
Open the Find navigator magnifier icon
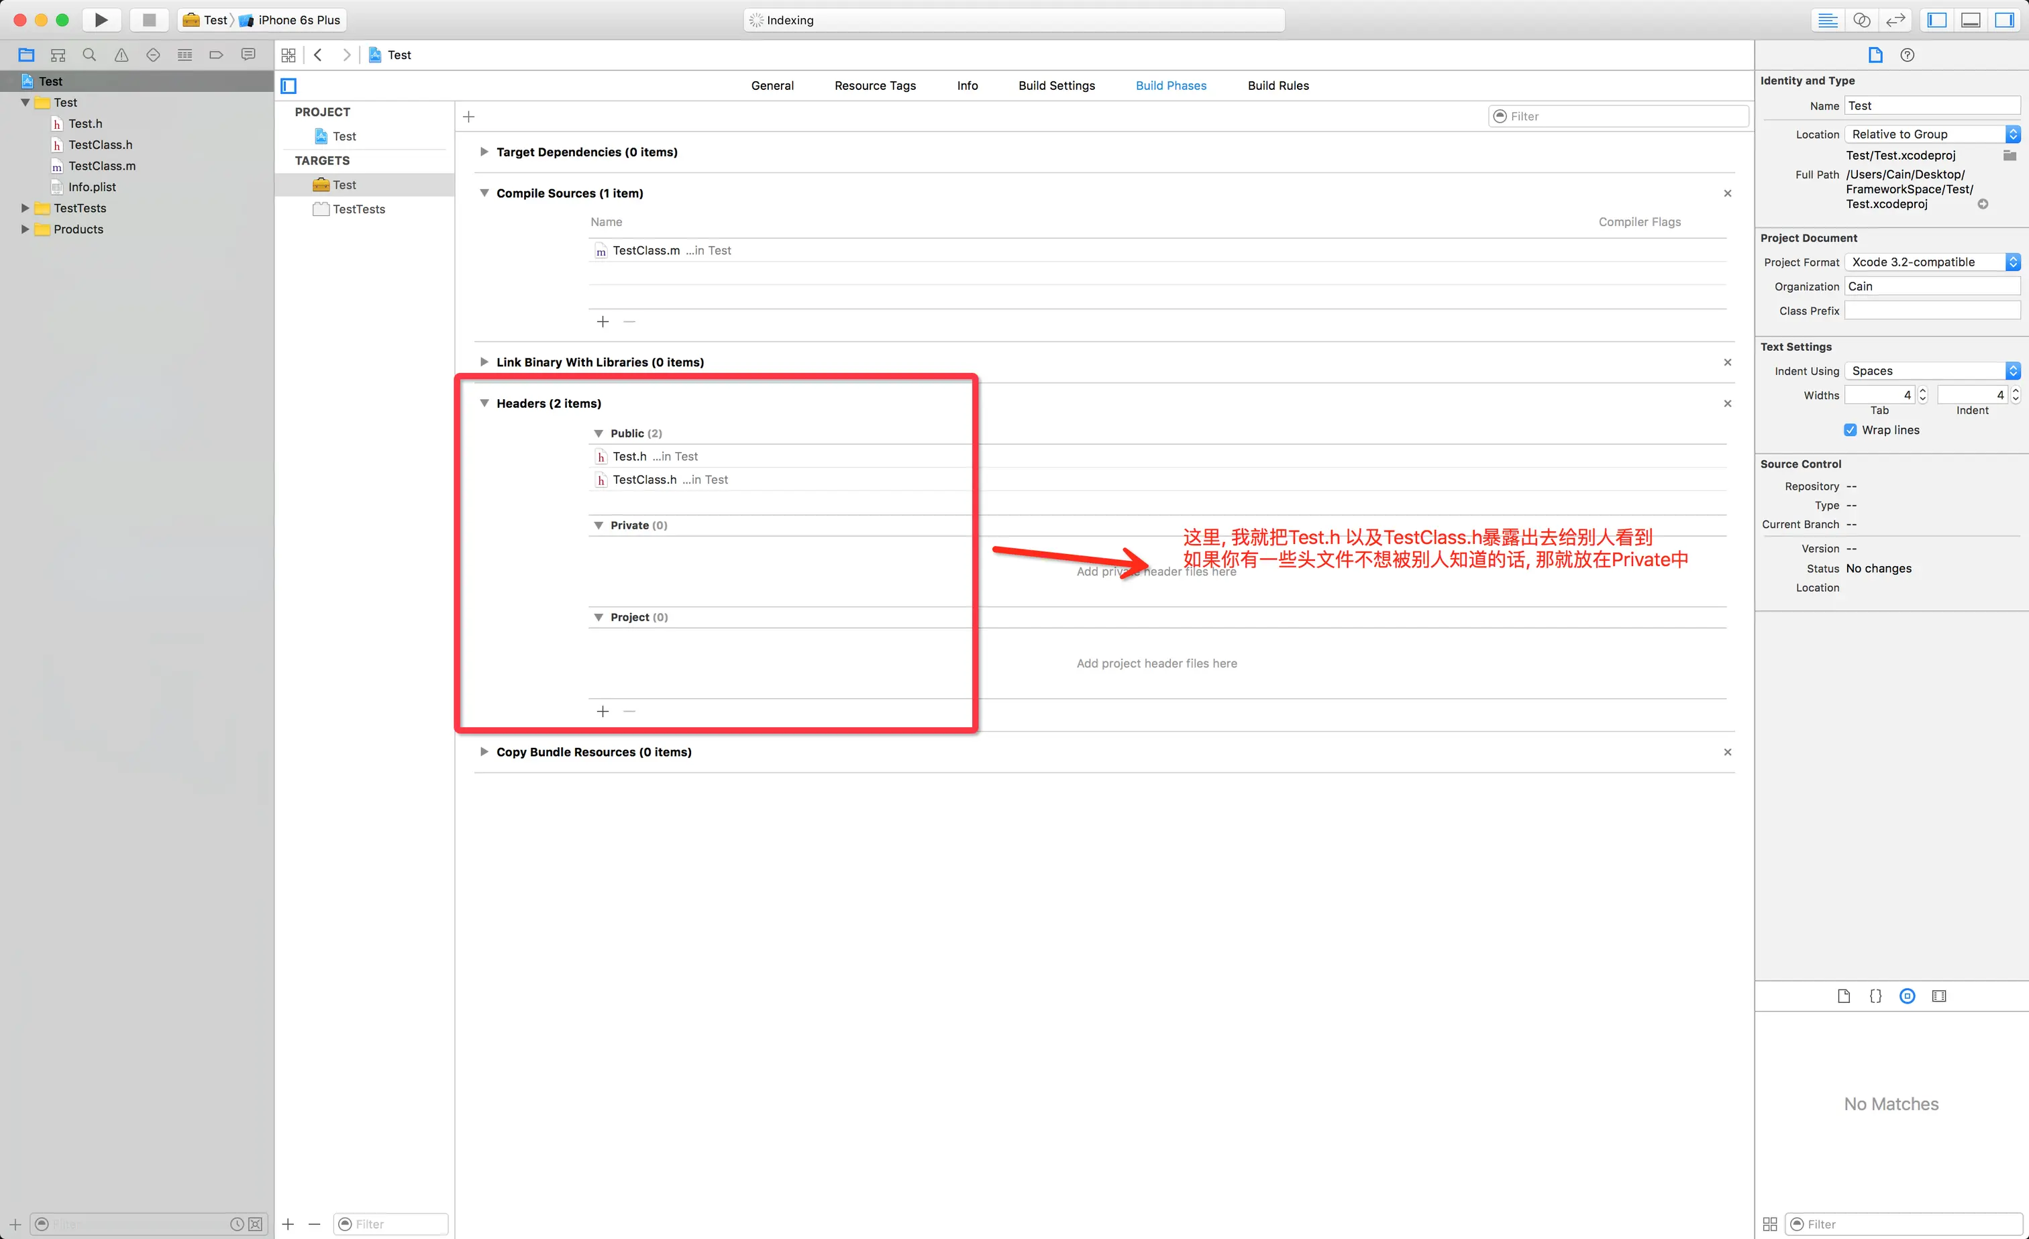click(90, 55)
